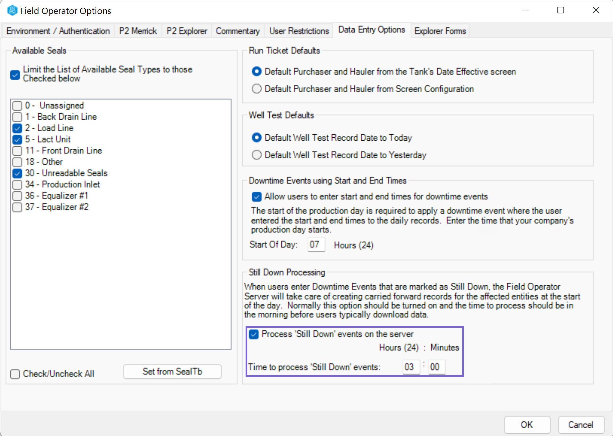The image size is (613, 436).
Task: Disable start and end times for downtime events
Action: (257, 197)
